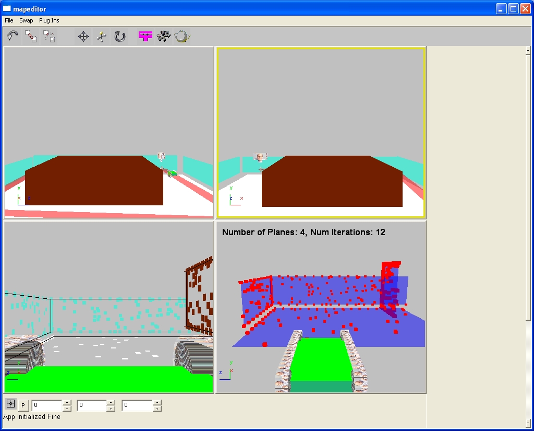The width and height of the screenshot is (534, 431).
Task: Select the link objects tool
Action: [x=31, y=36]
